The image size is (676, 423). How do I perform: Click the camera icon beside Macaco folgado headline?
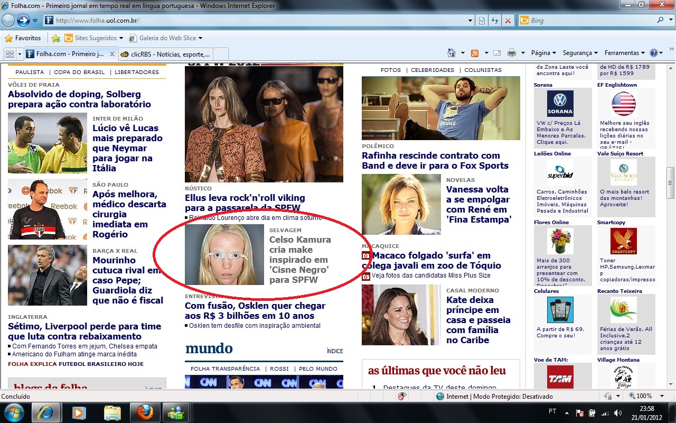click(x=366, y=255)
